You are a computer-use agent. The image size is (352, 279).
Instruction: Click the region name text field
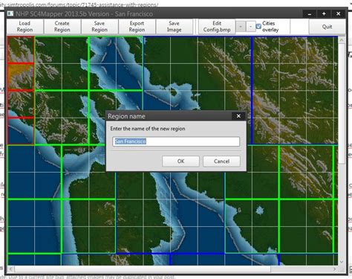tap(176, 141)
